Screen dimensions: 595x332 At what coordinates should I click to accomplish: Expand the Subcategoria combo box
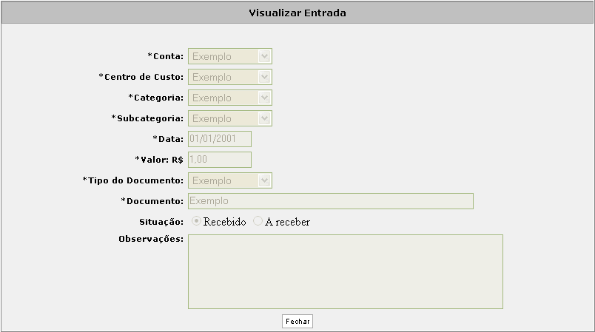coord(230,118)
